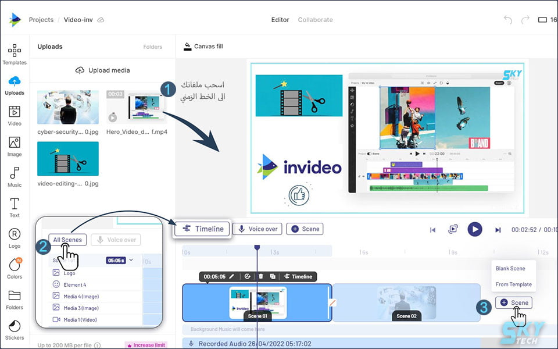Image resolution: width=558 pixels, height=349 pixels.
Task: Click the plus Scene button after Scene 02
Action: point(513,302)
